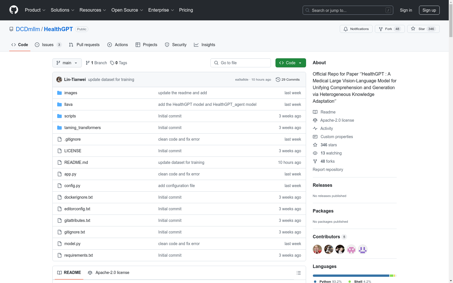Open commit hash ea9a8de
Viewport: 453px width, 283px height.
pyautogui.click(x=242, y=80)
